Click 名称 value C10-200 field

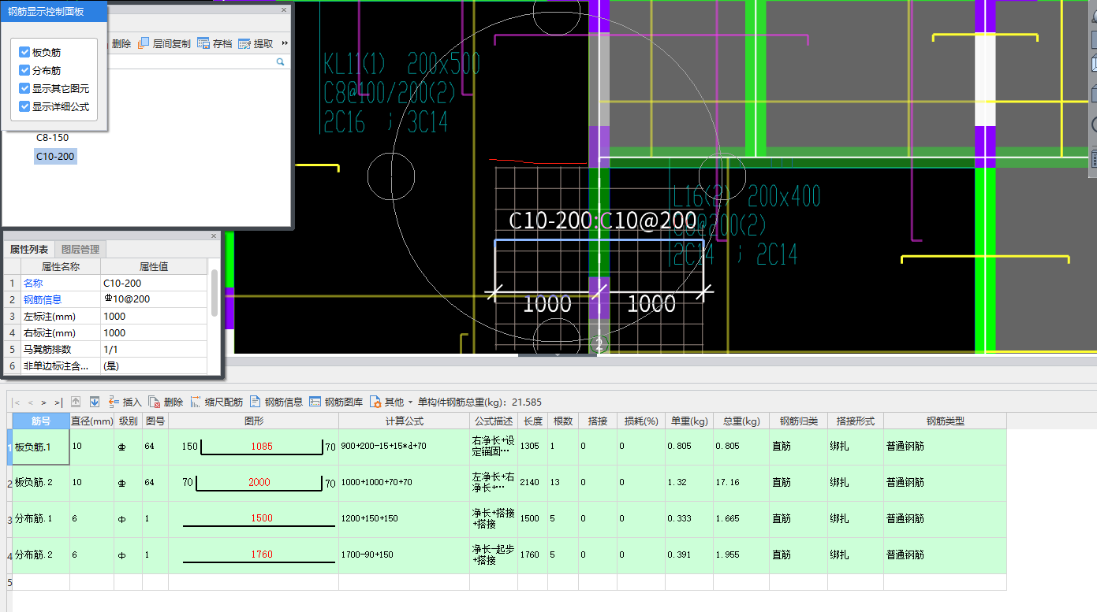pos(154,284)
